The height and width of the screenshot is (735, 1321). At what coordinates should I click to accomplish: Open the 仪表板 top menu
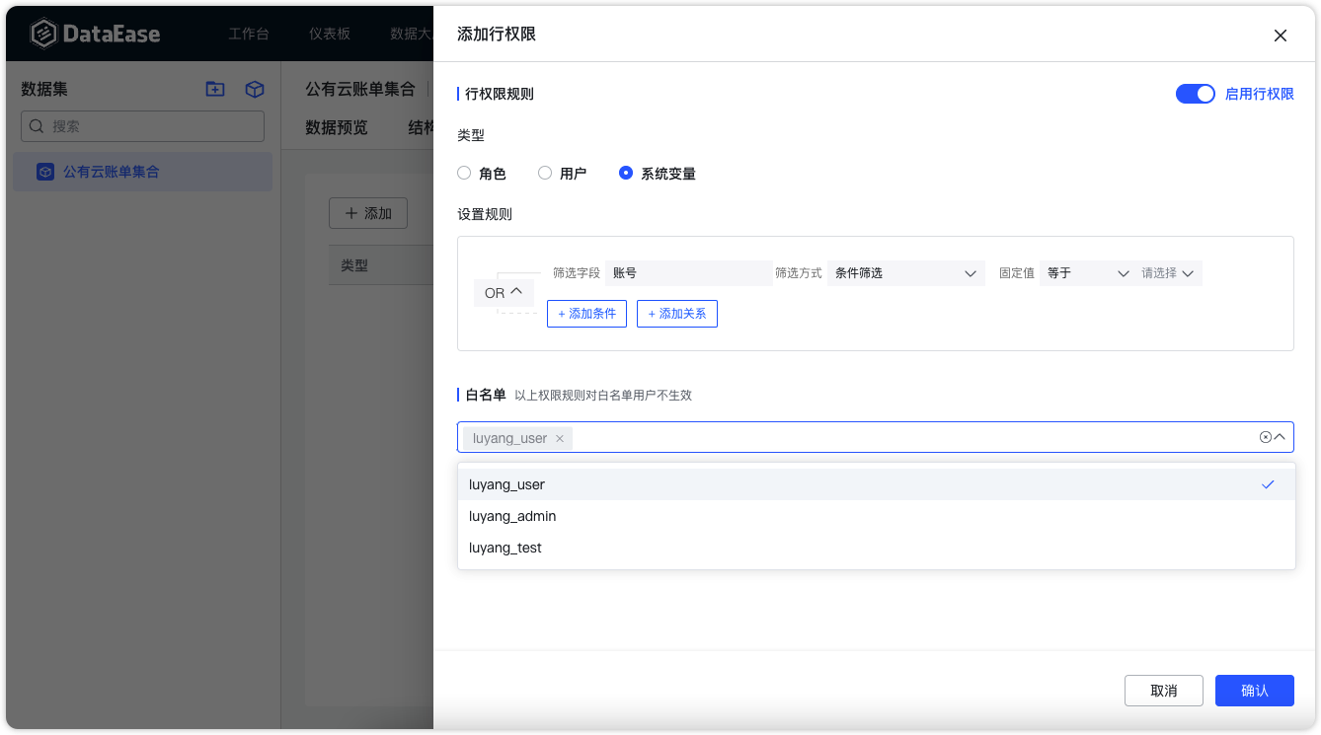tap(330, 34)
